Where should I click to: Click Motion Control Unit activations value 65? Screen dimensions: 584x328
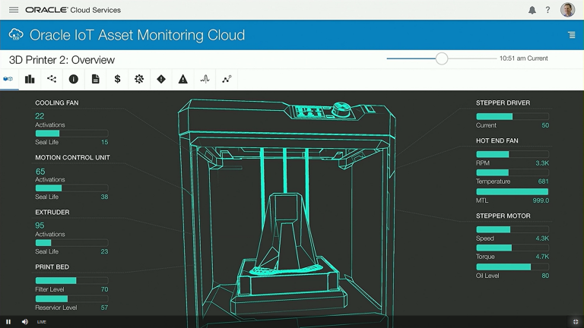click(x=40, y=172)
